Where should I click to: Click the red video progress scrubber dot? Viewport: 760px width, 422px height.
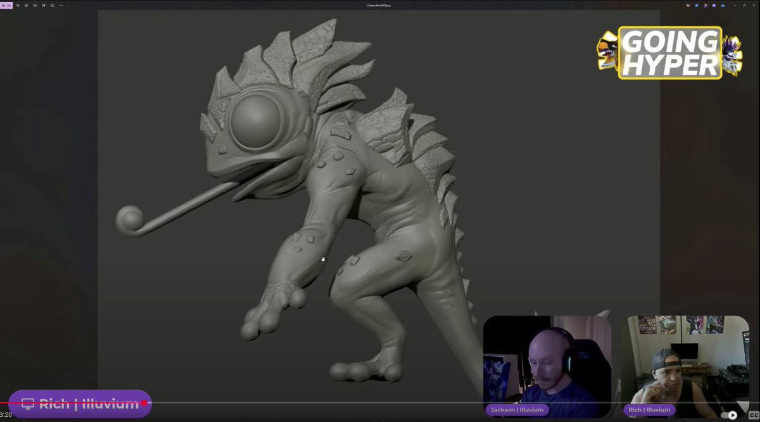[144, 403]
